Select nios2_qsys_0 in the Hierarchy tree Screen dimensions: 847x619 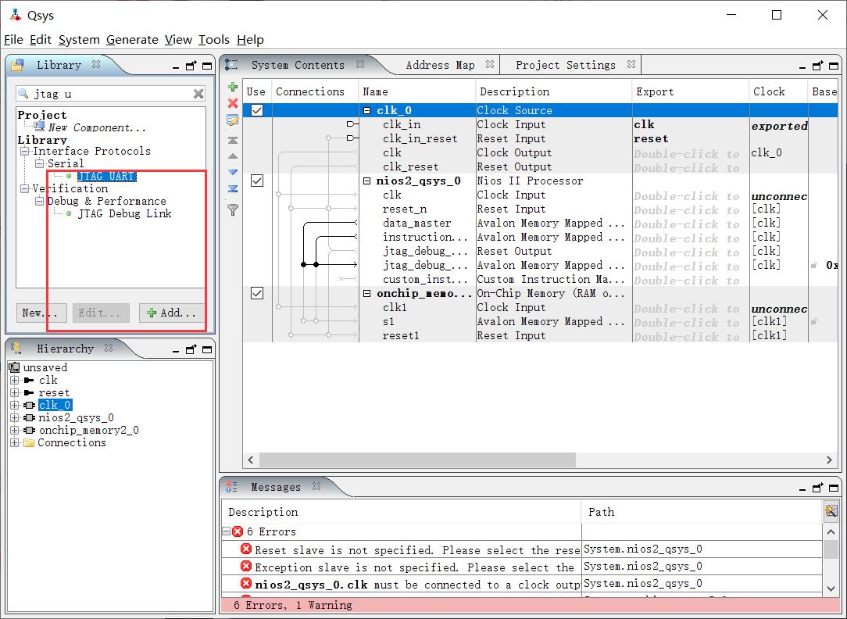point(76,417)
